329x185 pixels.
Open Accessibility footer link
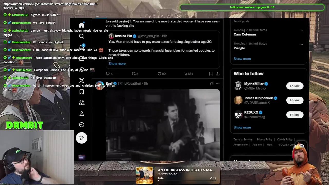coord(241,145)
